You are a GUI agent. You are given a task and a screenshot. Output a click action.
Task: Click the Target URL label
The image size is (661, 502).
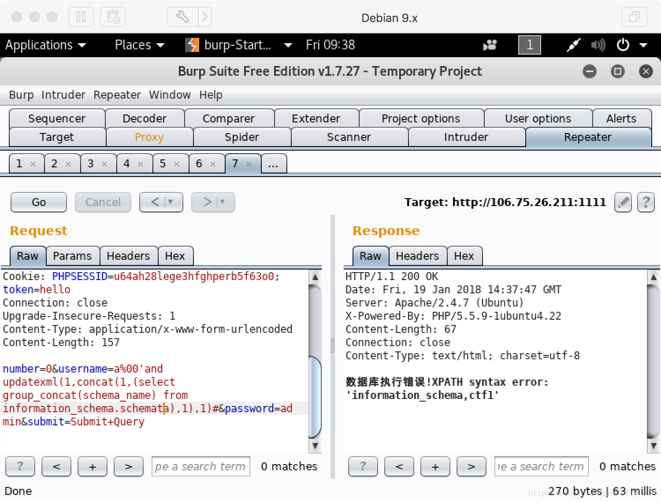click(x=505, y=202)
